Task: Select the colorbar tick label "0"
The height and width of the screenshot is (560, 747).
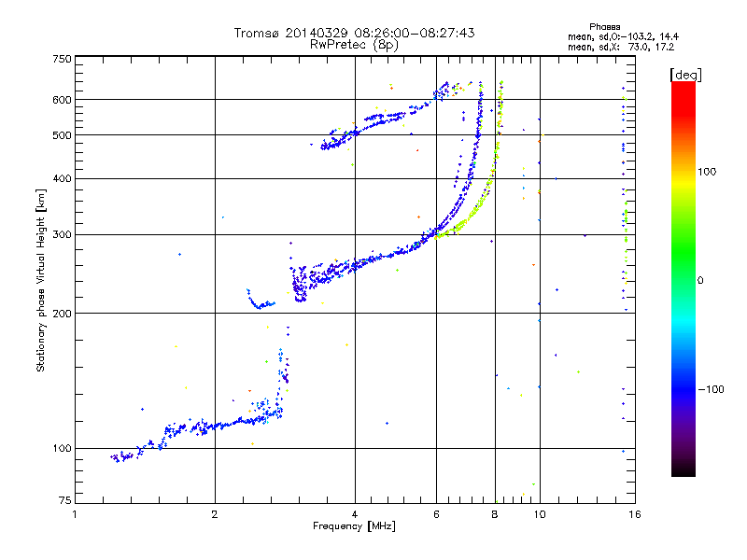Action: point(699,281)
